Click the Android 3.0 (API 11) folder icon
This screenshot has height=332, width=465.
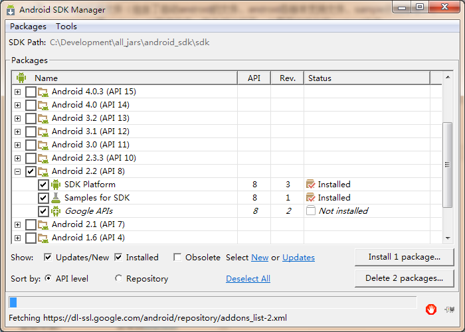43,145
